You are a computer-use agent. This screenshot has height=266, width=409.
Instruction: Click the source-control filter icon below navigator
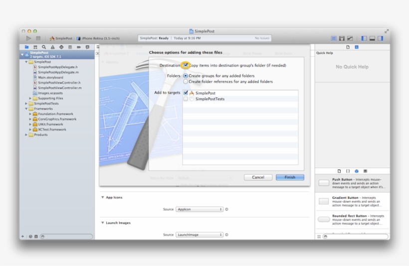coord(36,237)
